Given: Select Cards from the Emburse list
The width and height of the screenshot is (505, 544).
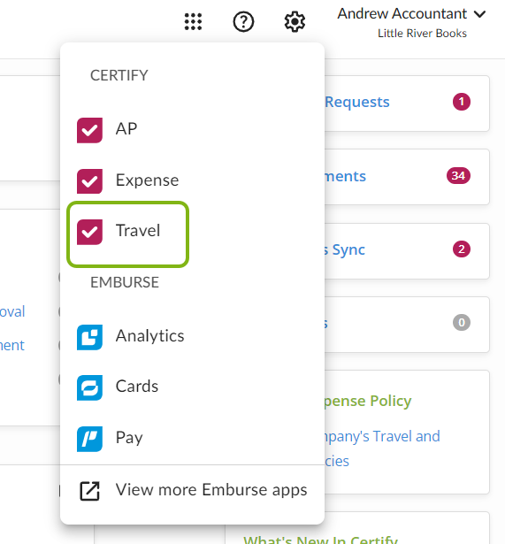Looking at the screenshot, I should coord(137,387).
